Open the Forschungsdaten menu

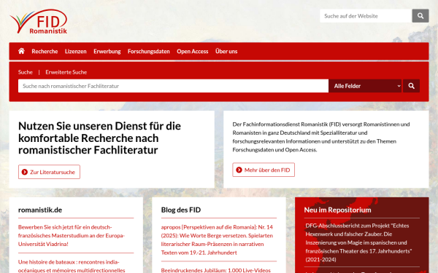tap(149, 51)
